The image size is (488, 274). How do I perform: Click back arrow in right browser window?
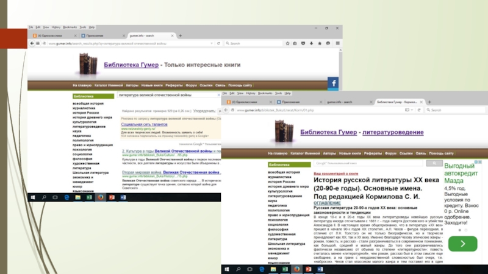pyautogui.click(x=226, y=110)
